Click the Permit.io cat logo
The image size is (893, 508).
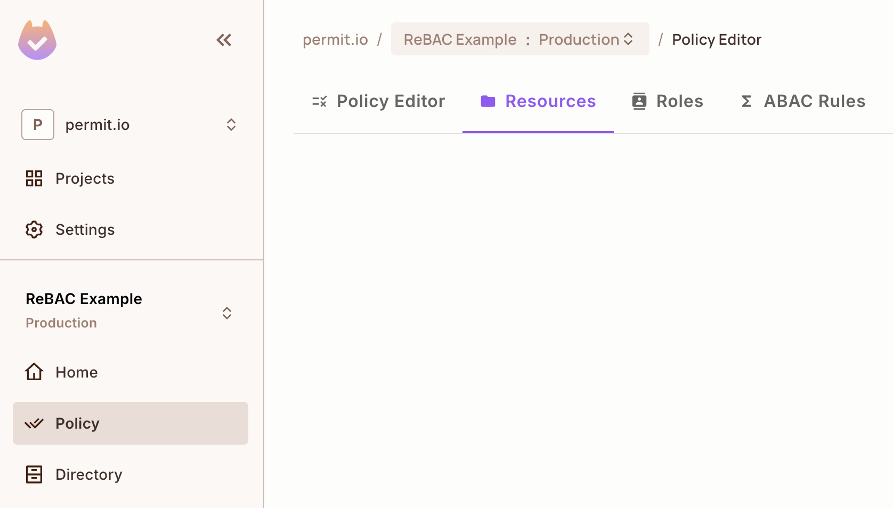click(37, 39)
